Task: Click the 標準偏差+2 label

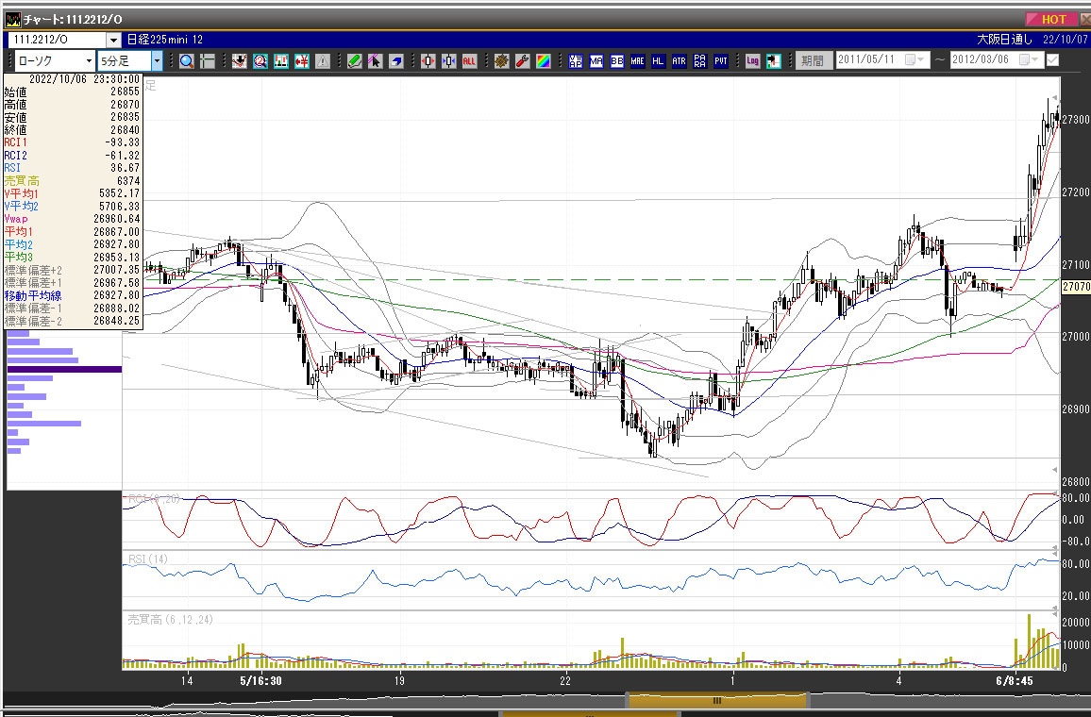Action: 33,270
